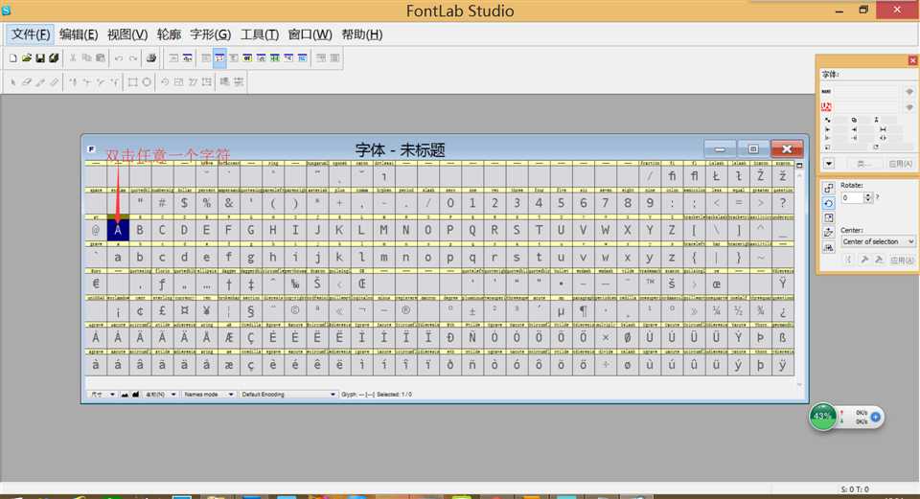Select the Knife tool in the tools toolbar
Screen dimensions: 920x499
pos(40,82)
